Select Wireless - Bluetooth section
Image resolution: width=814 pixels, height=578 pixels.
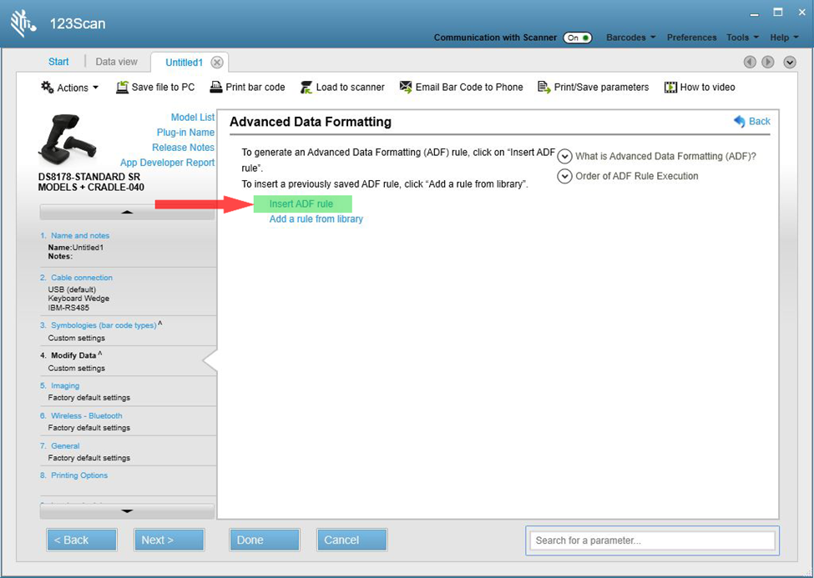pyautogui.click(x=86, y=415)
